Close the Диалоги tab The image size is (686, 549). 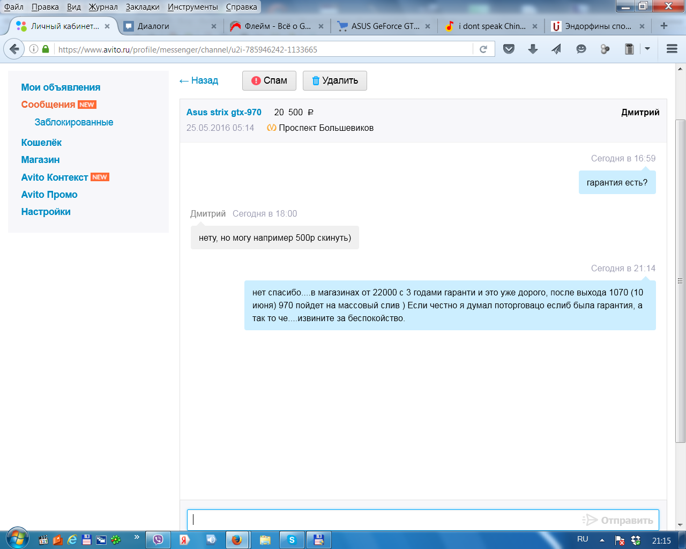[x=214, y=26]
